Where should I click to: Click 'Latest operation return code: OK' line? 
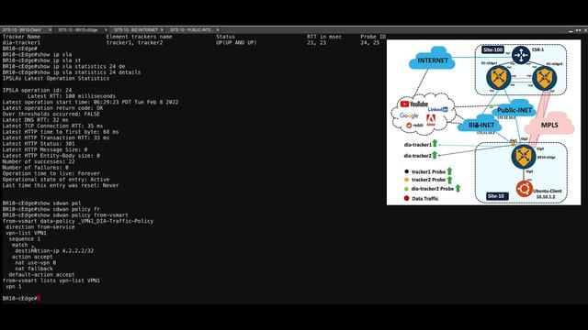pos(52,108)
